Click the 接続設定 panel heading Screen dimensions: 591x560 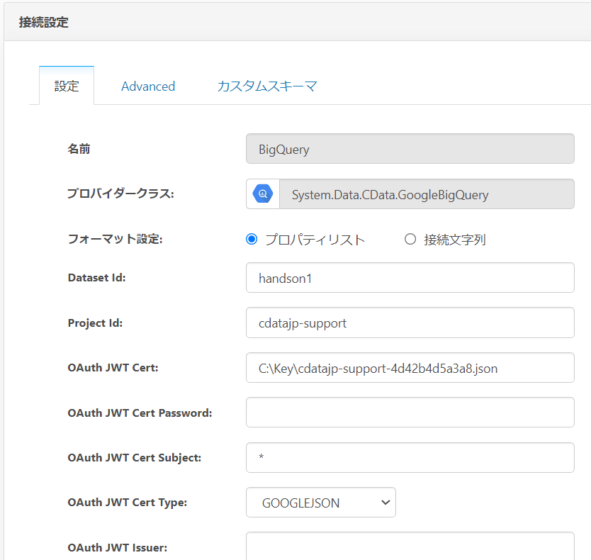point(44,22)
